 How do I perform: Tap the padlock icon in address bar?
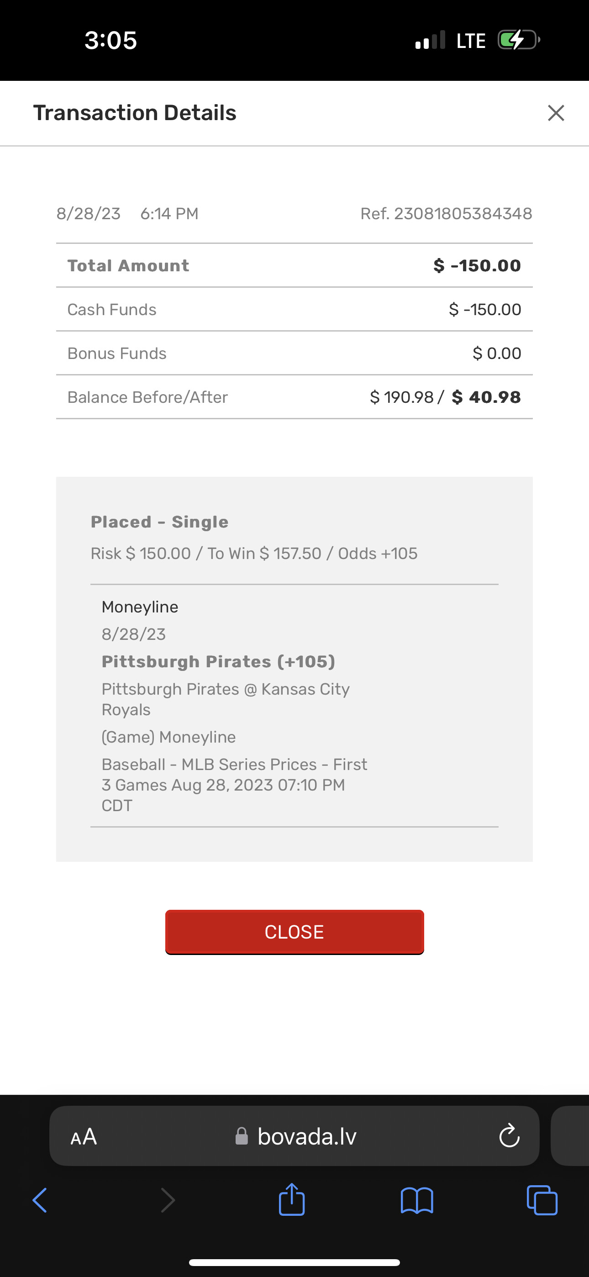242,1136
